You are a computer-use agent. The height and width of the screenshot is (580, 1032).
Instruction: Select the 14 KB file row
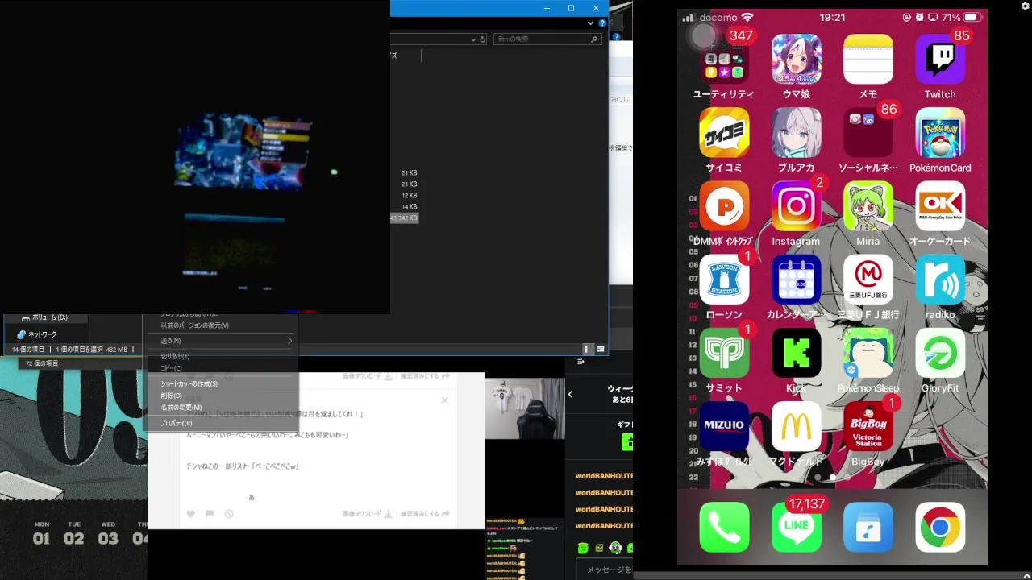point(410,207)
